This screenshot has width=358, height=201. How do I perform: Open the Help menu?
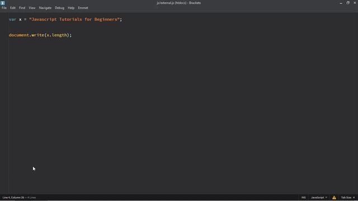(71, 8)
